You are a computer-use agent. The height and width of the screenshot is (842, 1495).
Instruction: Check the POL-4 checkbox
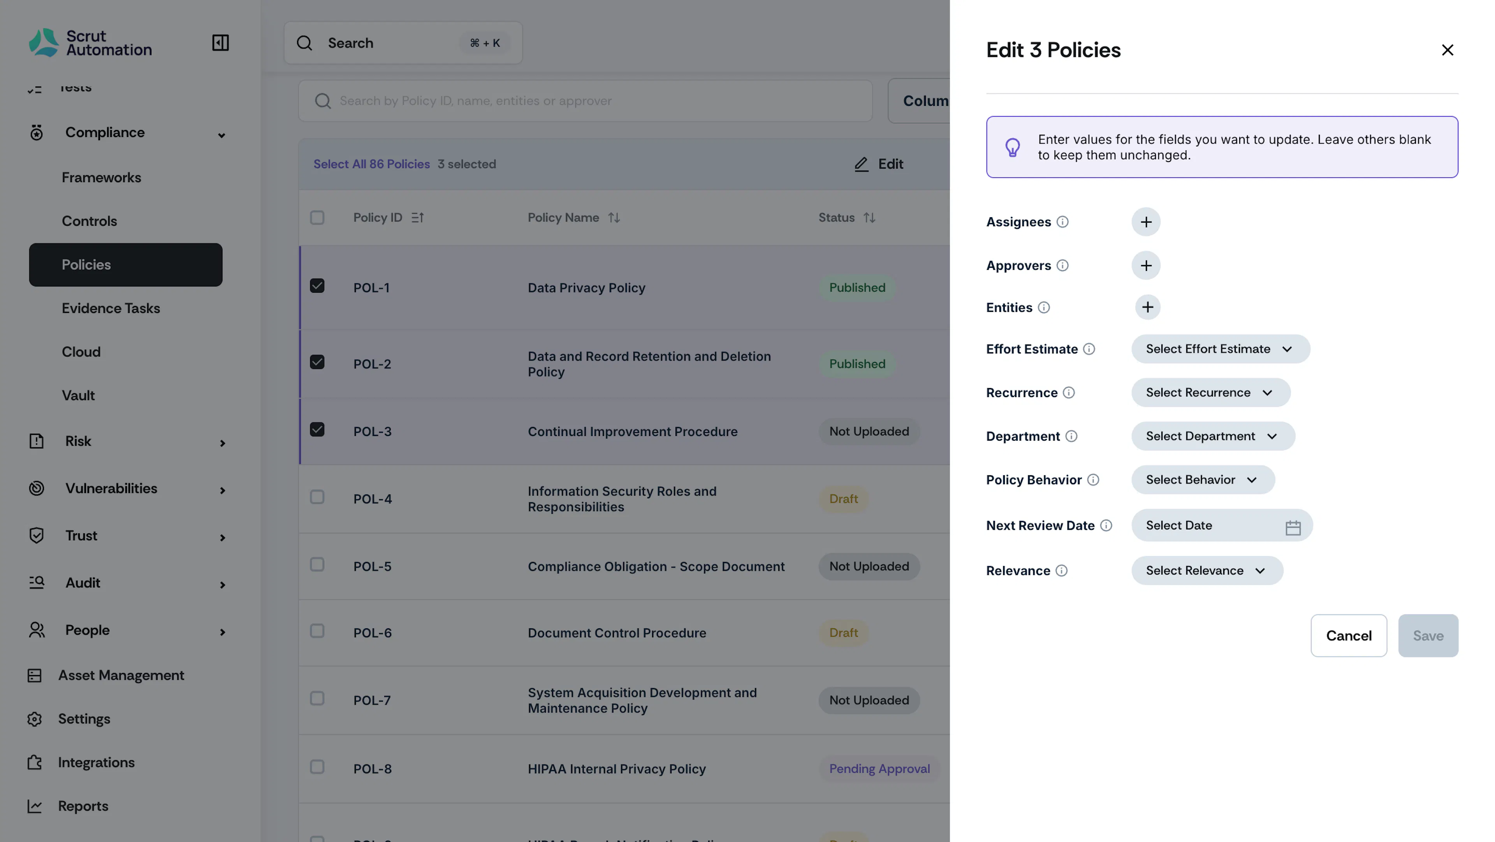coord(317,497)
